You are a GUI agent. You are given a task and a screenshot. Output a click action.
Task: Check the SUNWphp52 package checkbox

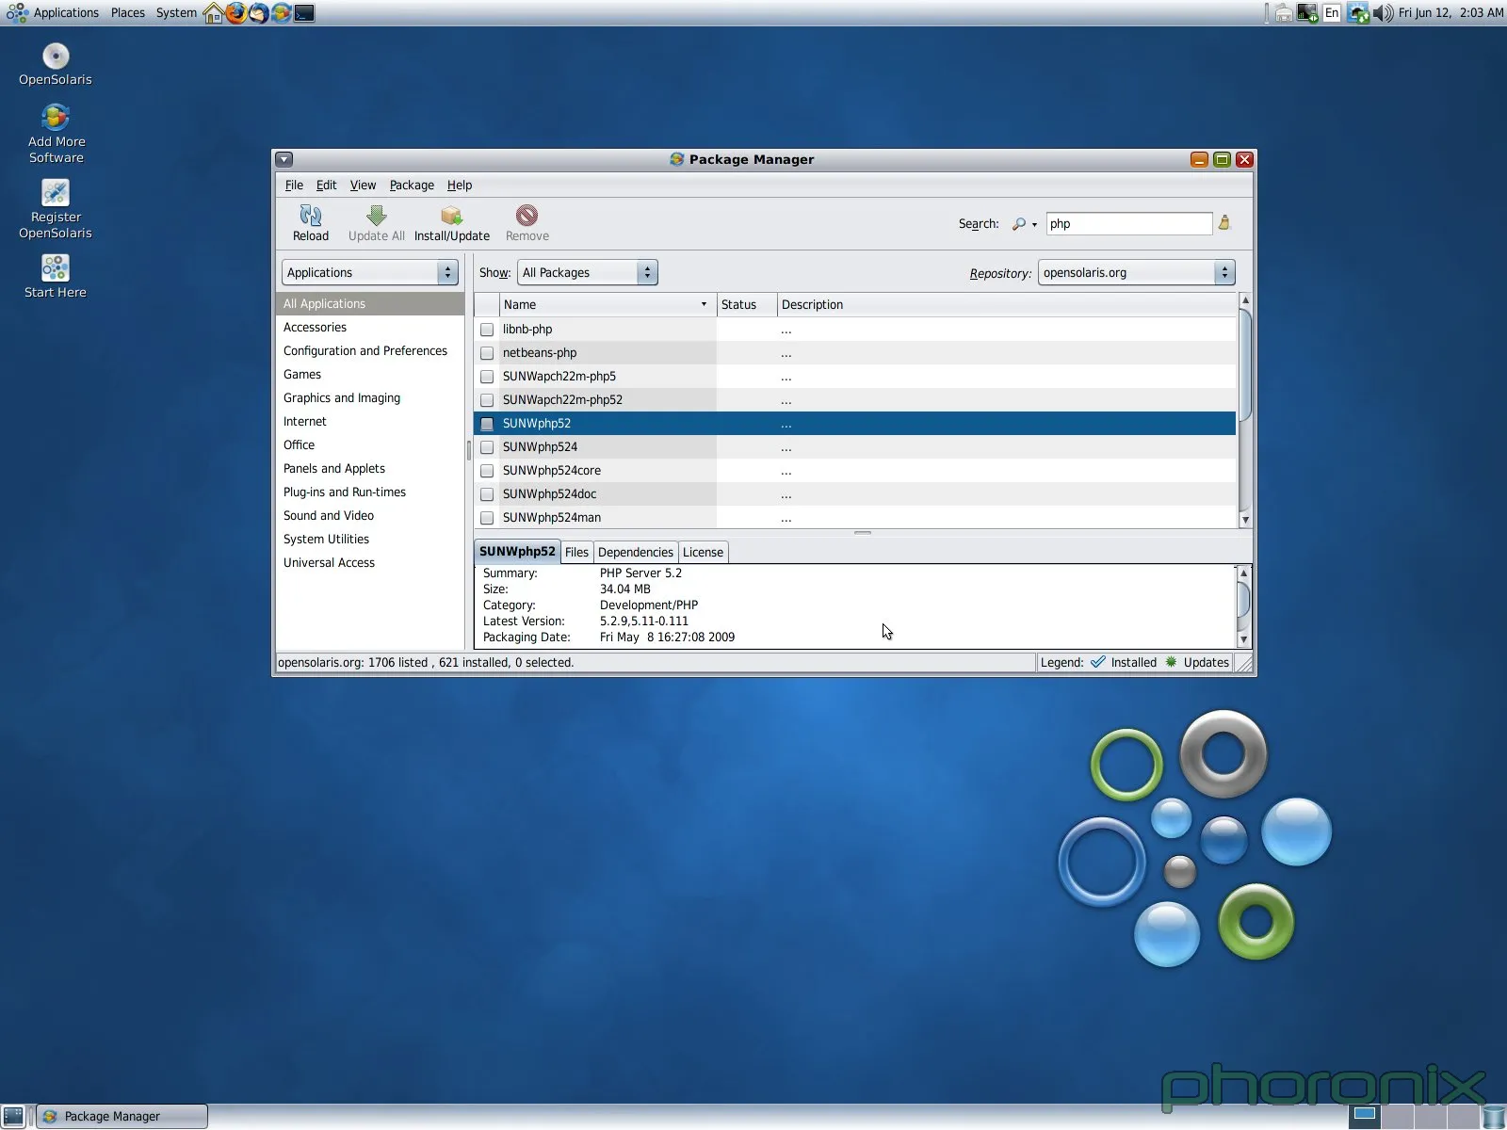point(487,424)
